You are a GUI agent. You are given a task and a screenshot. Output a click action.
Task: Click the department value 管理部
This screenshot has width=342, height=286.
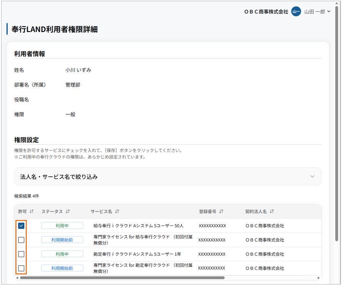tap(73, 85)
